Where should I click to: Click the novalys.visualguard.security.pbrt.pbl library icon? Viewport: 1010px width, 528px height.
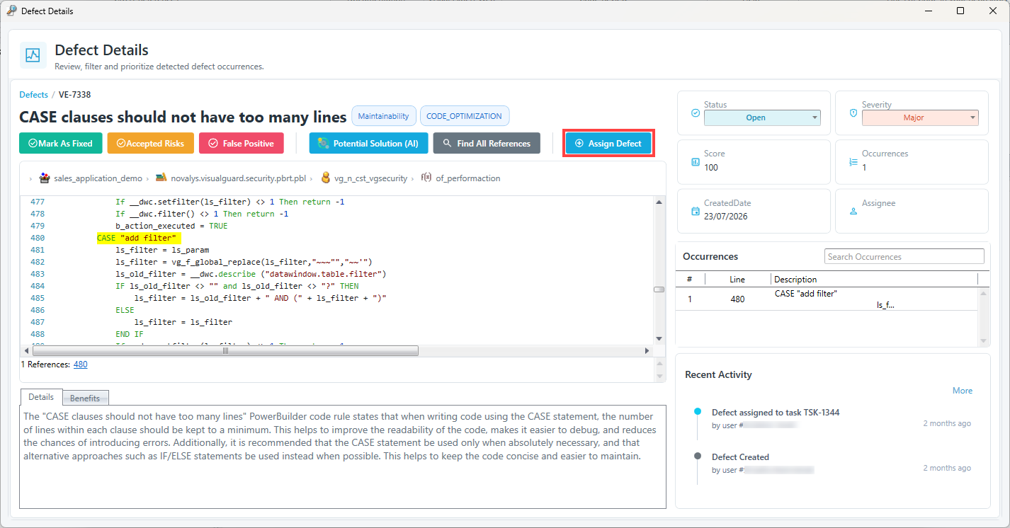[x=161, y=178]
